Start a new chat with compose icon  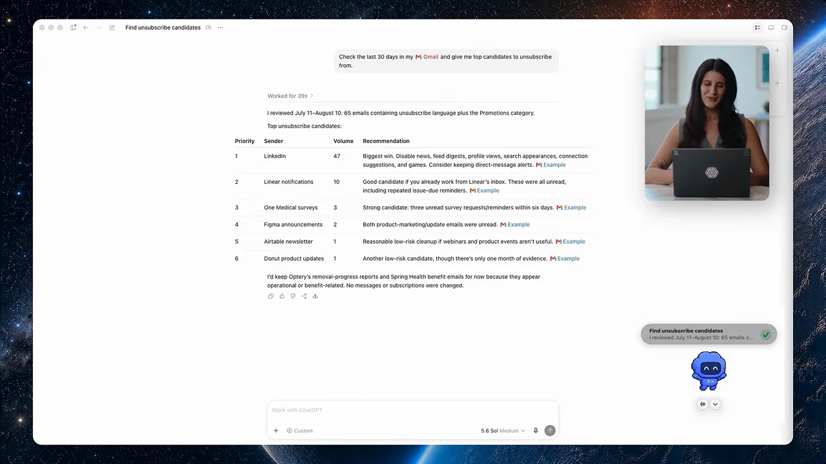pyautogui.click(x=112, y=28)
